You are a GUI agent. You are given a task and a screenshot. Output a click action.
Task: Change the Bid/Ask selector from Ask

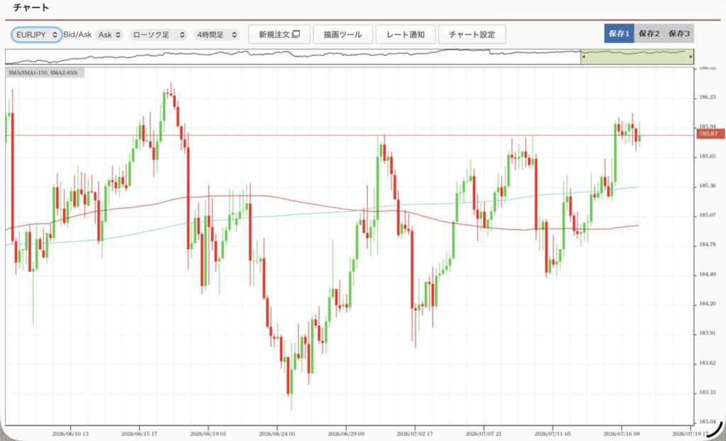click(109, 35)
